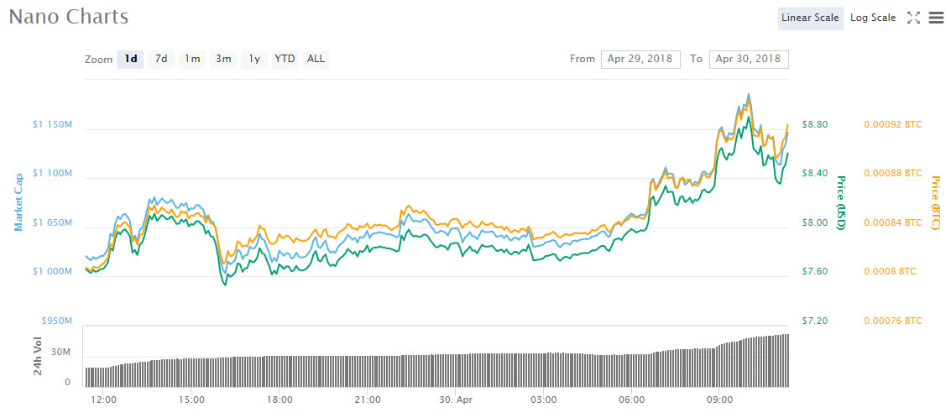Screen dimensions: 951x418
Task: Set zoom to 3m
Action: (x=223, y=59)
